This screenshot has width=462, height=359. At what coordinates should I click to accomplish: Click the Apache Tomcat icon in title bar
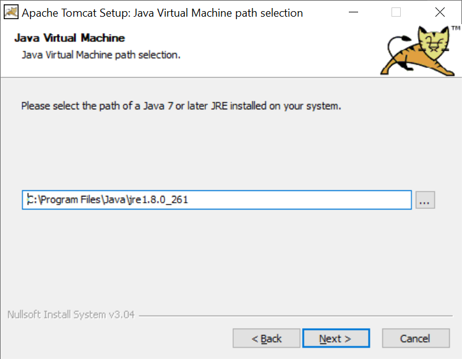click(x=11, y=12)
